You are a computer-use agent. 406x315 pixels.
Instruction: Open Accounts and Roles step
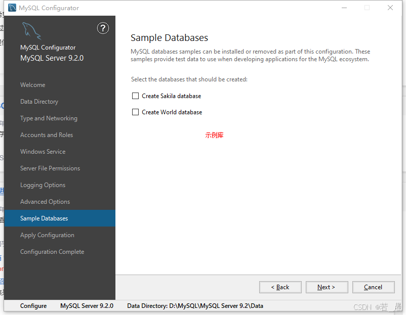click(x=47, y=135)
